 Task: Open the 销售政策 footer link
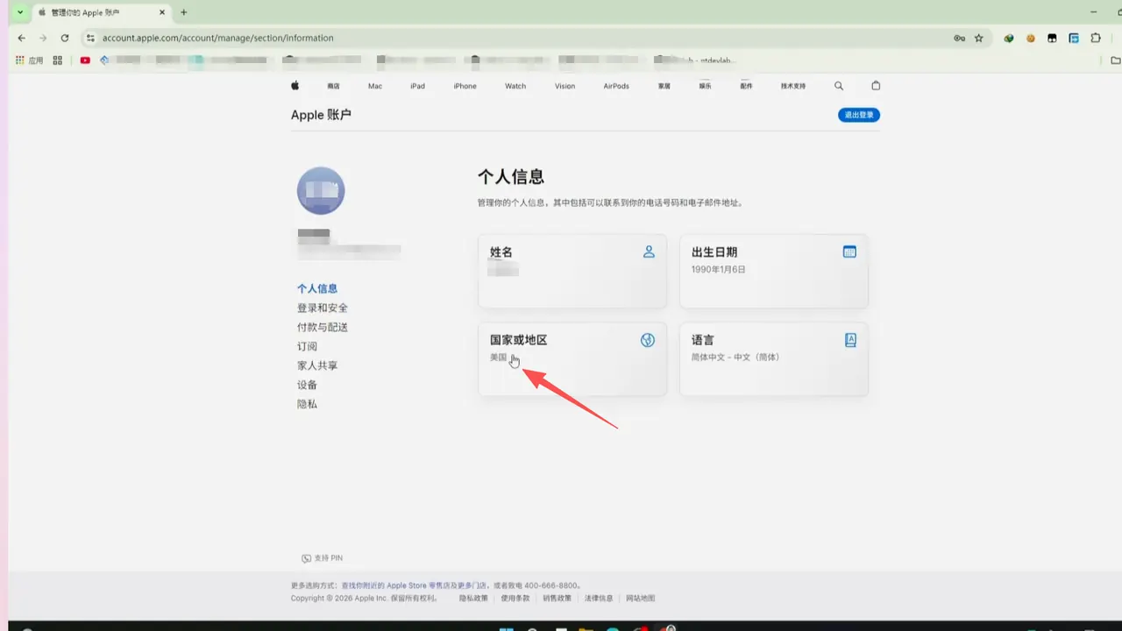(x=557, y=599)
